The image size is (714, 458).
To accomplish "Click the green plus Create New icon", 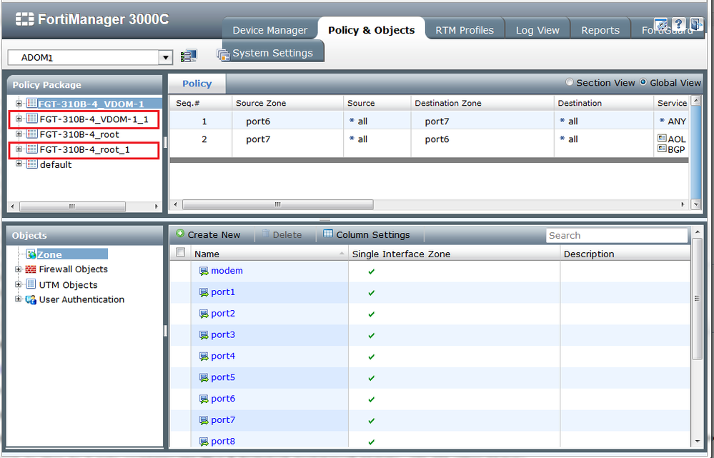I will (180, 234).
